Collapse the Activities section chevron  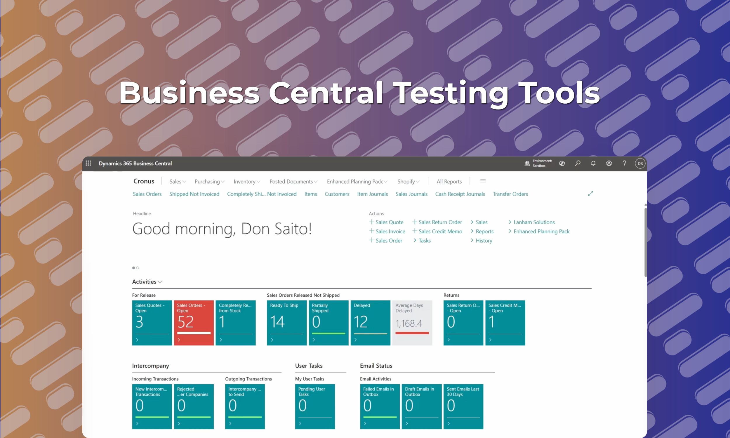(x=160, y=282)
